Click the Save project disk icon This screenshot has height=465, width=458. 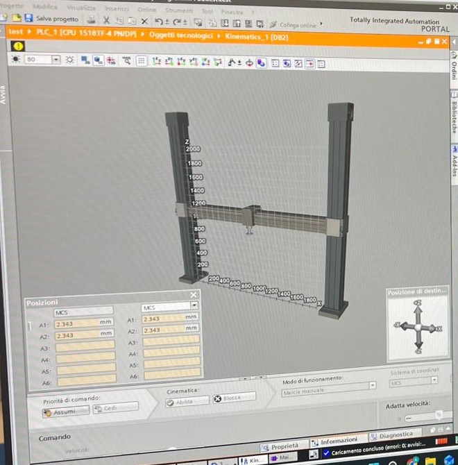(28, 18)
